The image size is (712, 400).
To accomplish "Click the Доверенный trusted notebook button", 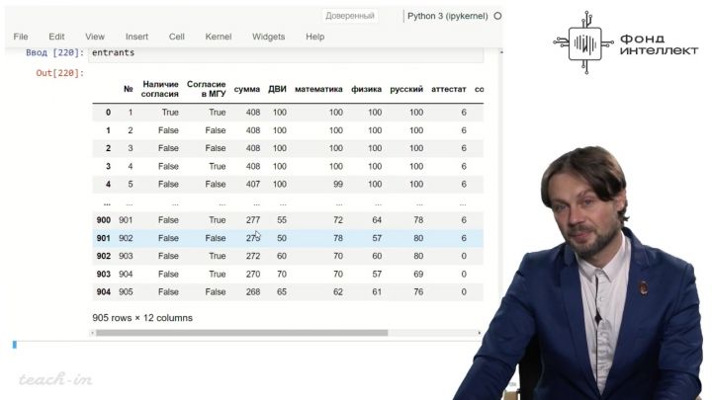I will tap(350, 16).
